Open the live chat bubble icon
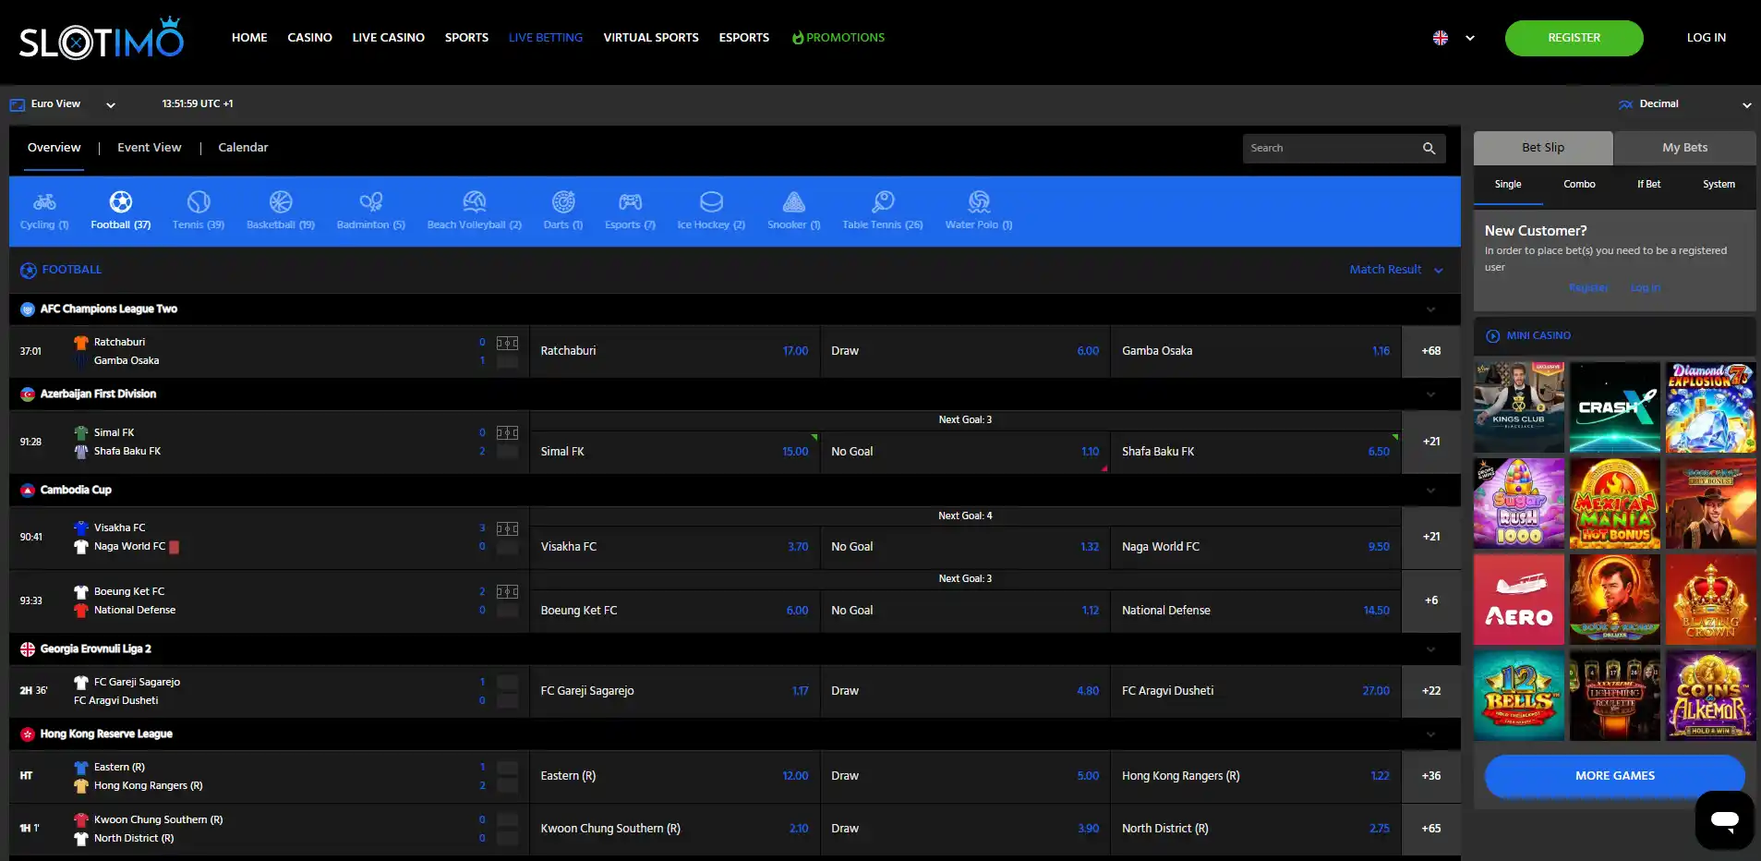The image size is (1761, 861). pyautogui.click(x=1724, y=819)
